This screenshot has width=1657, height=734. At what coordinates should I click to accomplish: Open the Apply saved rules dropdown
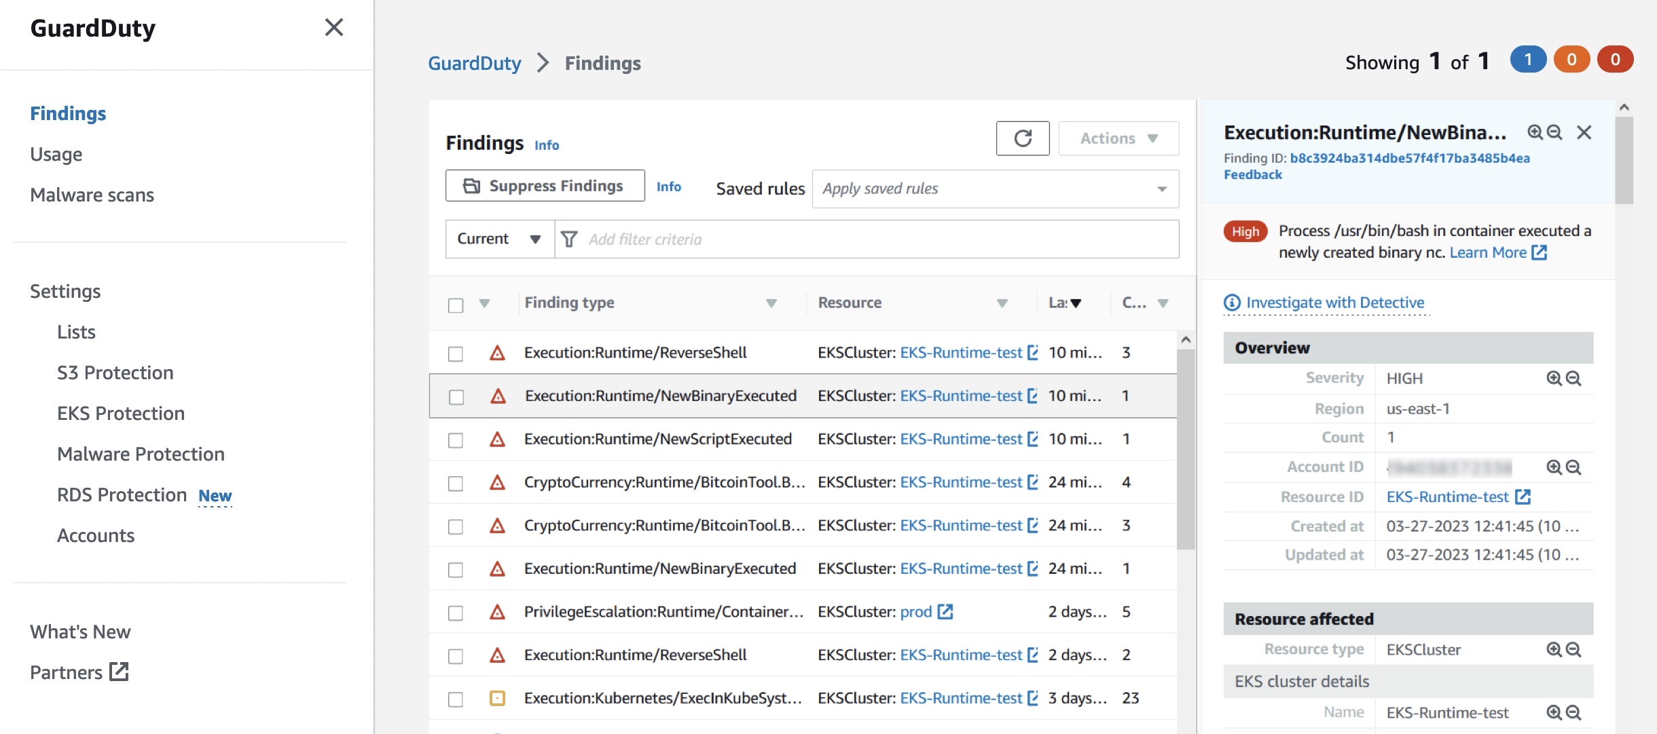996,189
